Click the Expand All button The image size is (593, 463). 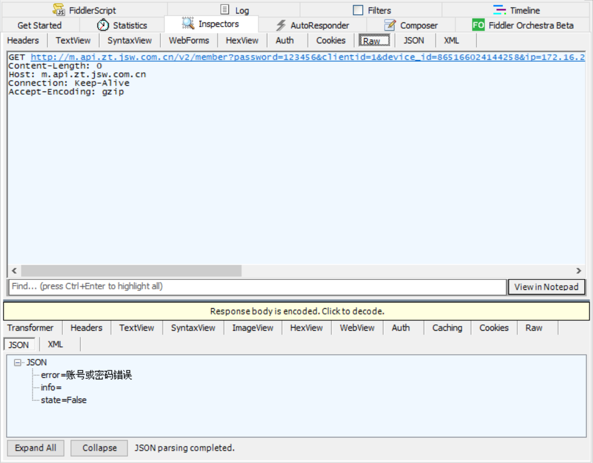point(36,448)
